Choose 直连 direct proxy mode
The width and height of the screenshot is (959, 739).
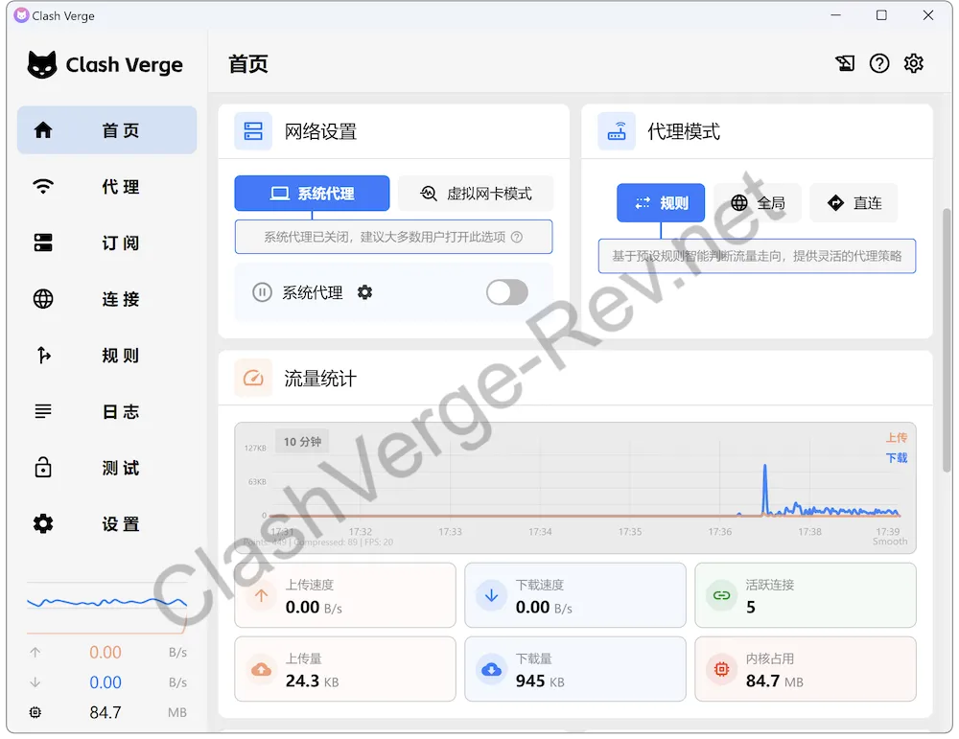pyautogui.click(x=854, y=203)
